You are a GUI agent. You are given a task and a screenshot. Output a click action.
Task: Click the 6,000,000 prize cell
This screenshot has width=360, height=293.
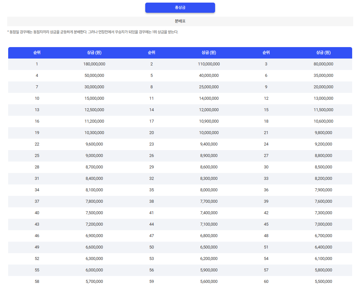point(94,270)
